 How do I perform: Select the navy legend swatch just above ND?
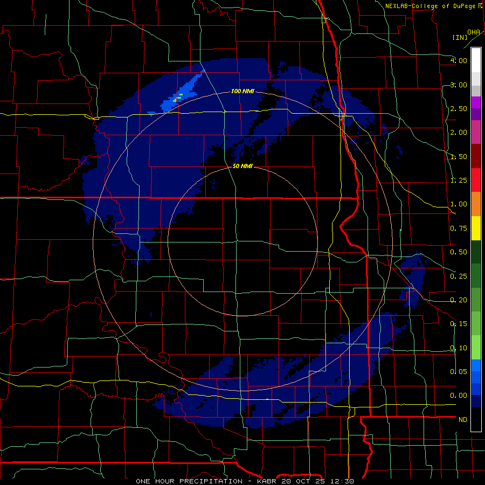point(476,401)
